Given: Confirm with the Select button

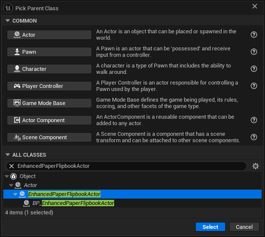Looking at the screenshot, I should [x=210, y=227].
